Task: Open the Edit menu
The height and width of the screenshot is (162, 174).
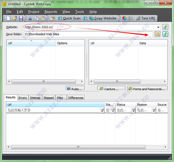Action: 20,12
